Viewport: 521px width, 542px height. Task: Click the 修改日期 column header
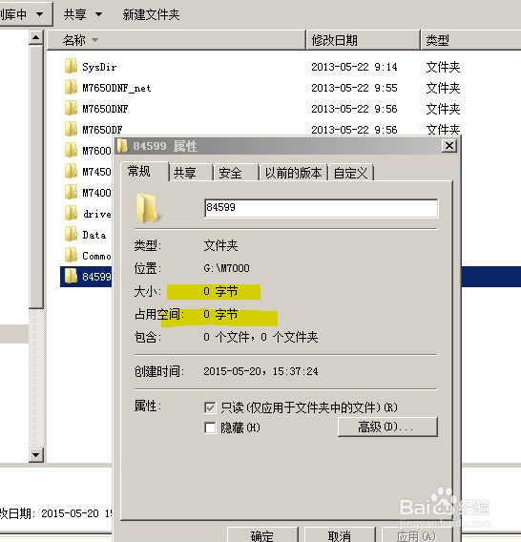(x=363, y=40)
